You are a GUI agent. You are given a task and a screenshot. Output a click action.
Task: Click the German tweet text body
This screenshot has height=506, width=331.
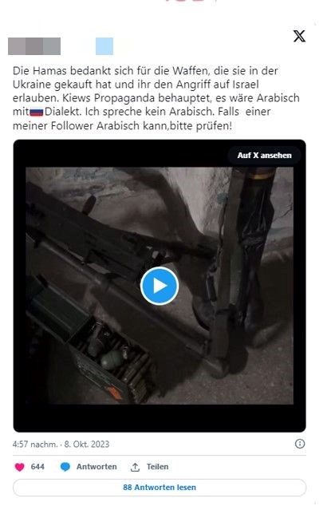(x=156, y=98)
